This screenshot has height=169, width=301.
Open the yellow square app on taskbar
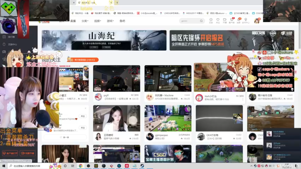tap(96, 166)
